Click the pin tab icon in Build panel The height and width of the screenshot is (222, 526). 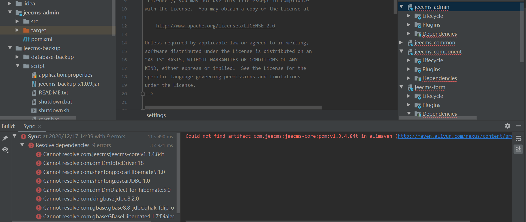(x=5, y=138)
